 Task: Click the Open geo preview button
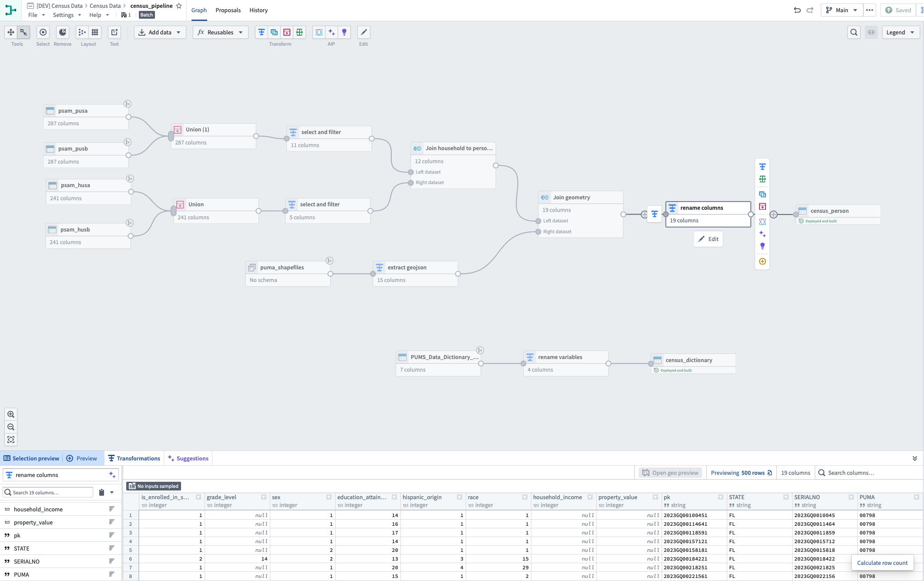(x=670, y=473)
